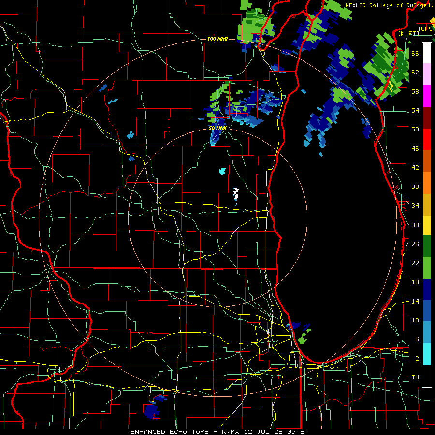Click the 'TOPS' legend title

[x=425, y=29]
